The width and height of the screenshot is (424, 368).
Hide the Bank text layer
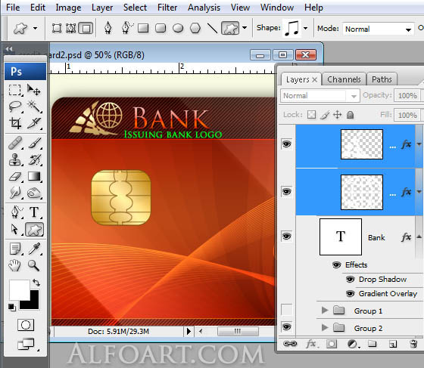click(287, 237)
